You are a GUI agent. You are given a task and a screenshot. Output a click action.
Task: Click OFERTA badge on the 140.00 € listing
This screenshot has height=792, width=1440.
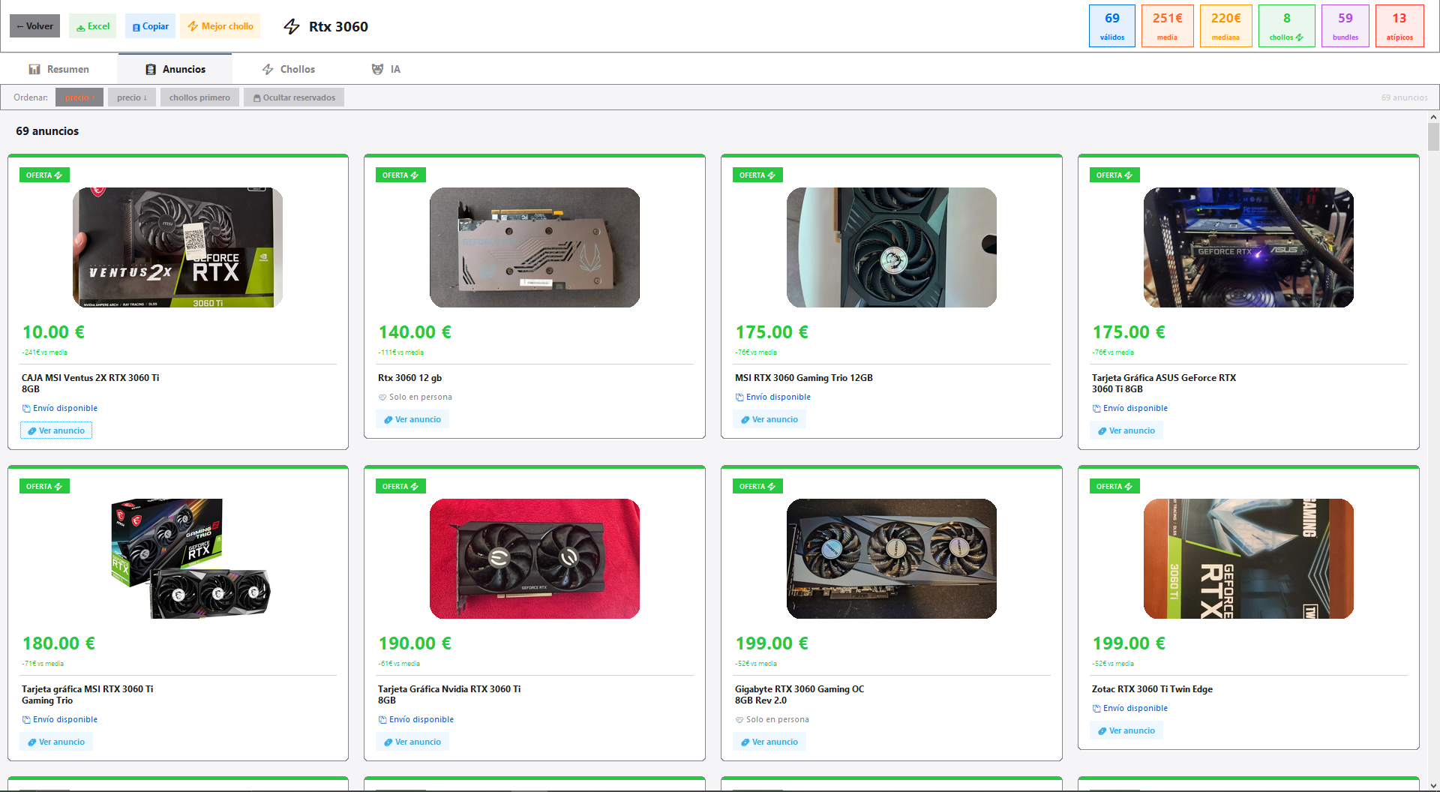(400, 175)
